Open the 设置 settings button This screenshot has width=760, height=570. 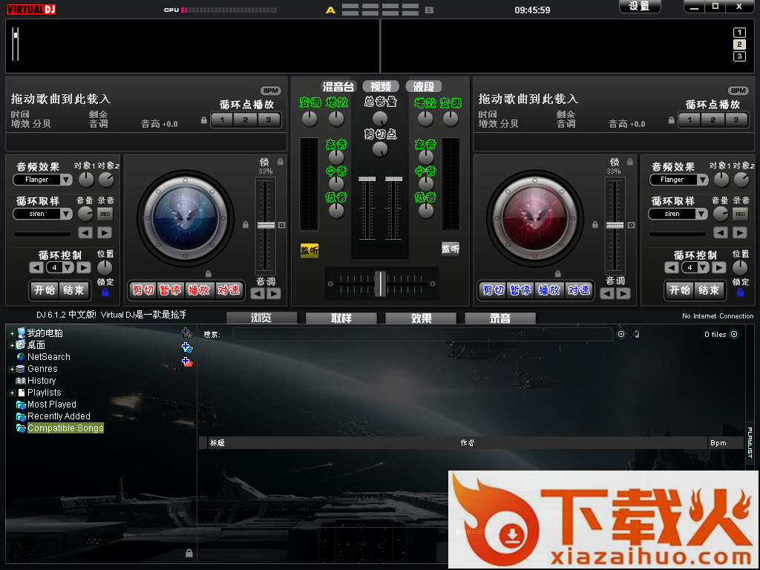[x=640, y=6]
